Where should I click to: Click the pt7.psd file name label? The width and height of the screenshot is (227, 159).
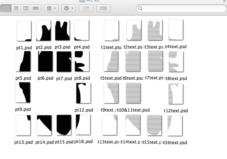(x=64, y=79)
